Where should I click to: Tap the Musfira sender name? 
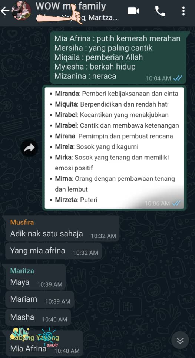click(x=22, y=222)
